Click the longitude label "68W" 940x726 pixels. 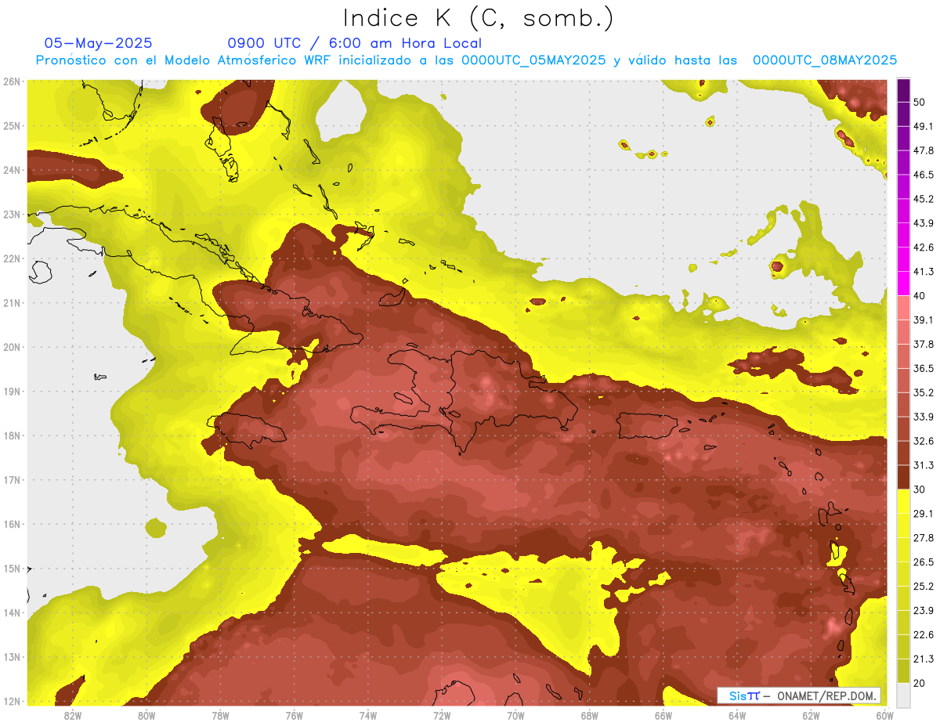590,716
